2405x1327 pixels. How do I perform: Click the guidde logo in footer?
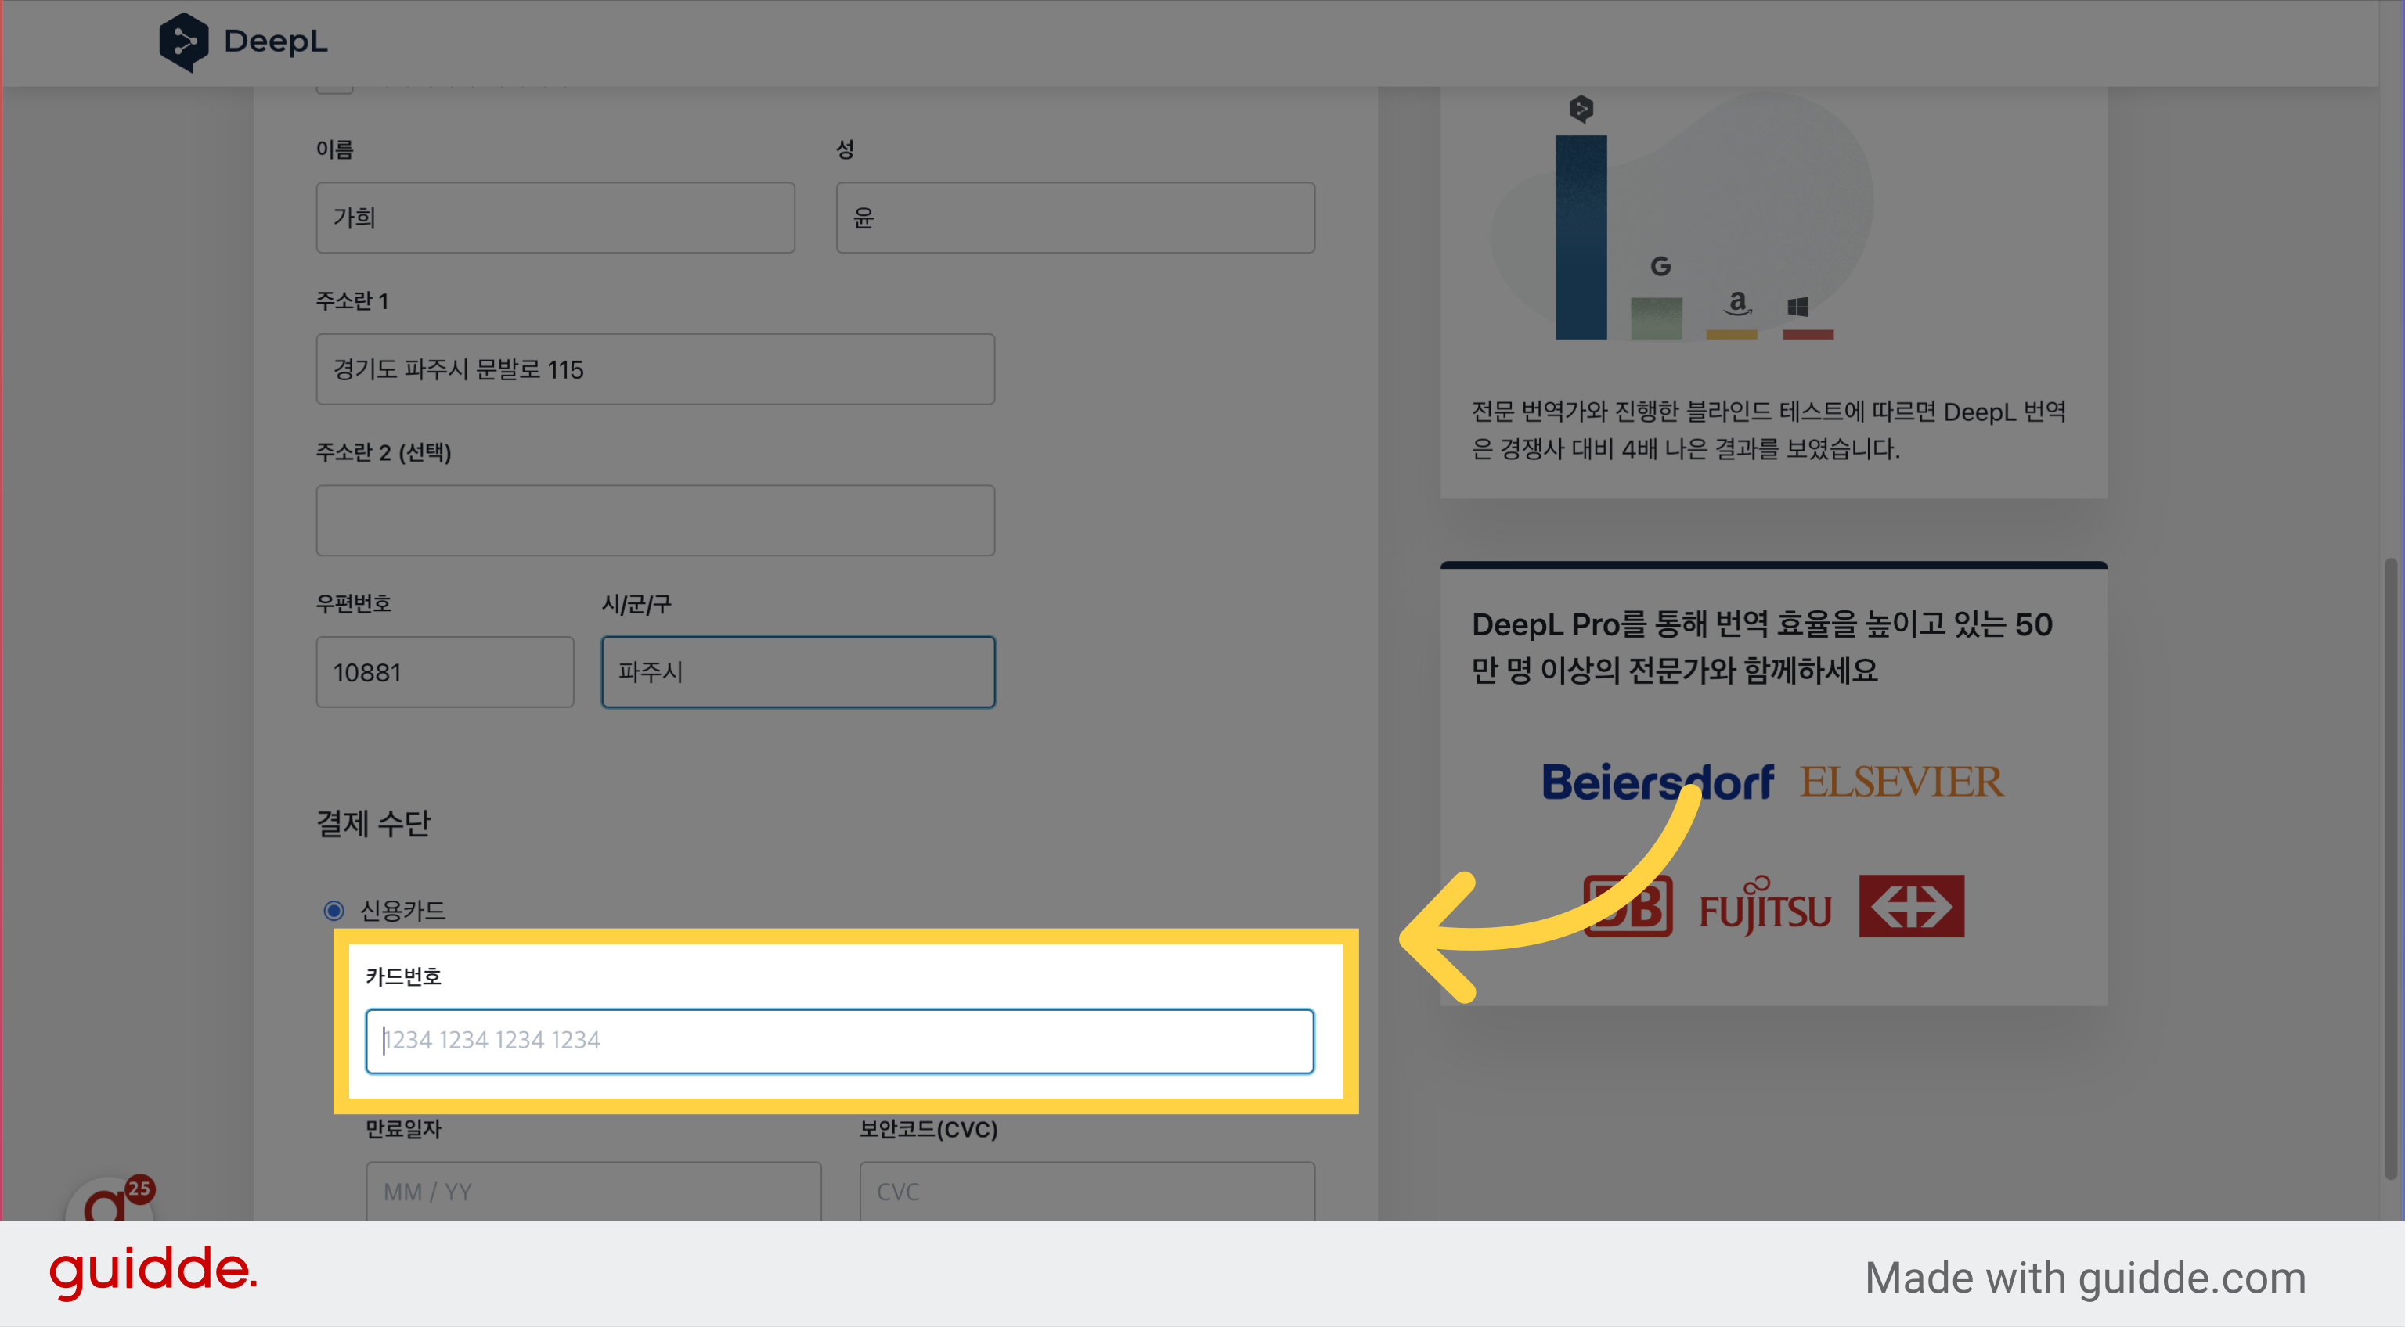[153, 1272]
